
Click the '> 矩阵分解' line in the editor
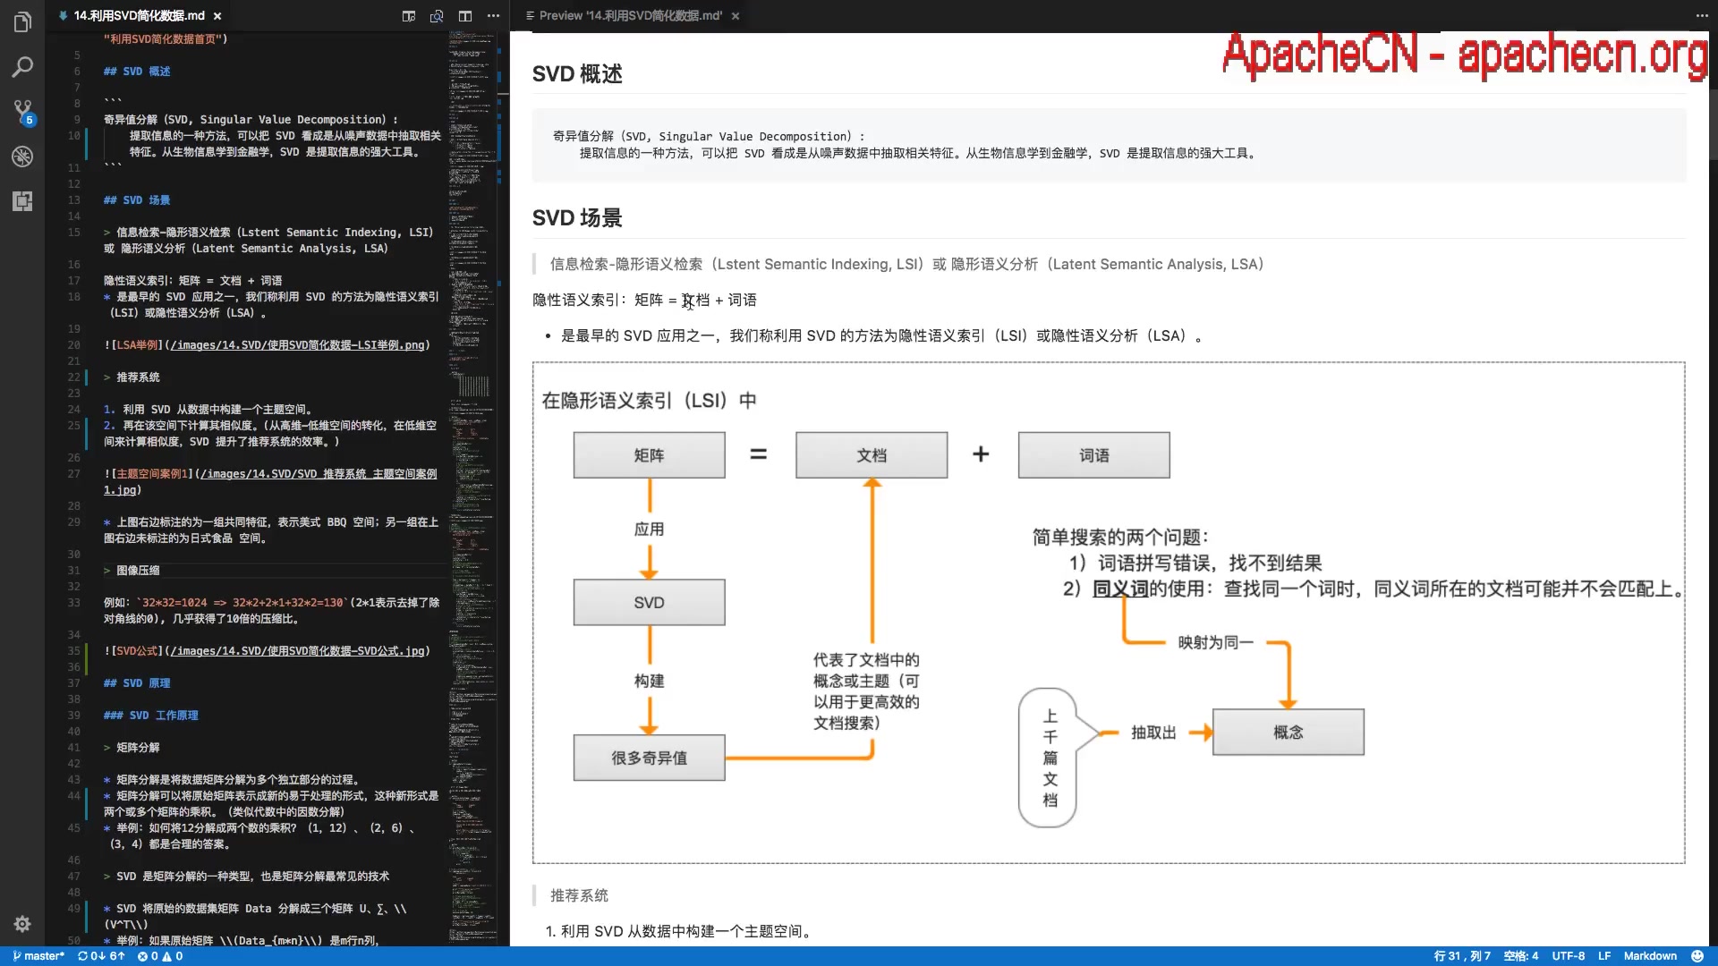(x=132, y=748)
